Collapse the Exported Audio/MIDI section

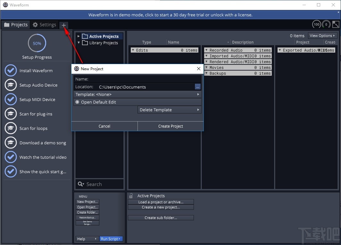(x=280, y=50)
